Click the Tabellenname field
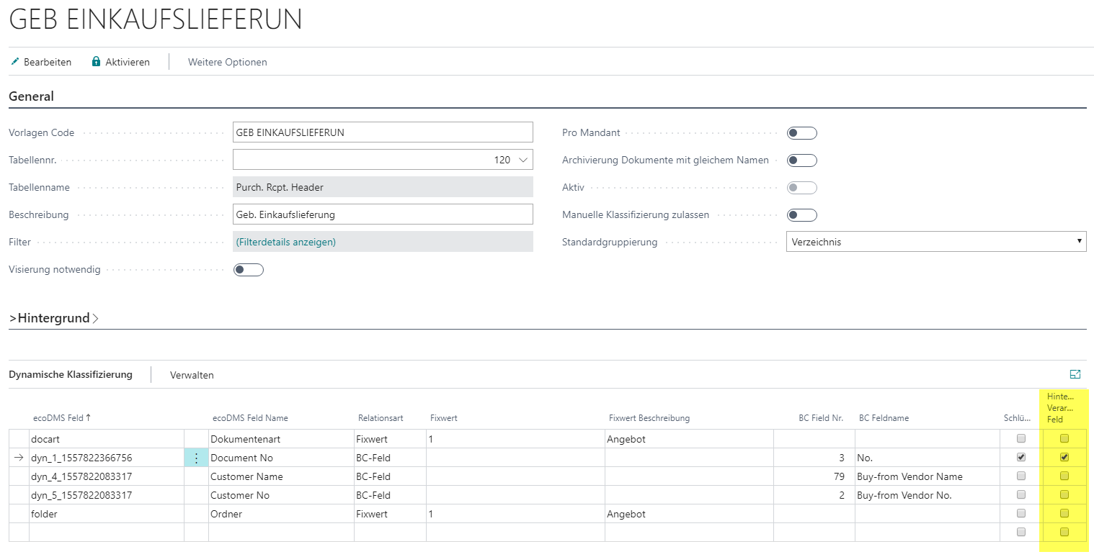1094x557 pixels. coord(383,187)
